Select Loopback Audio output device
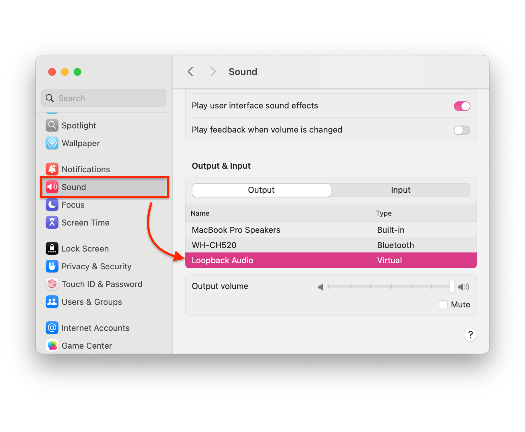 pyautogui.click(x=331, y=260)
